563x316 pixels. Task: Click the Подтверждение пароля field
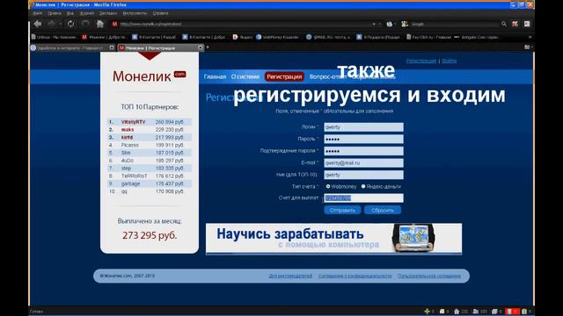tap(363, 151)
